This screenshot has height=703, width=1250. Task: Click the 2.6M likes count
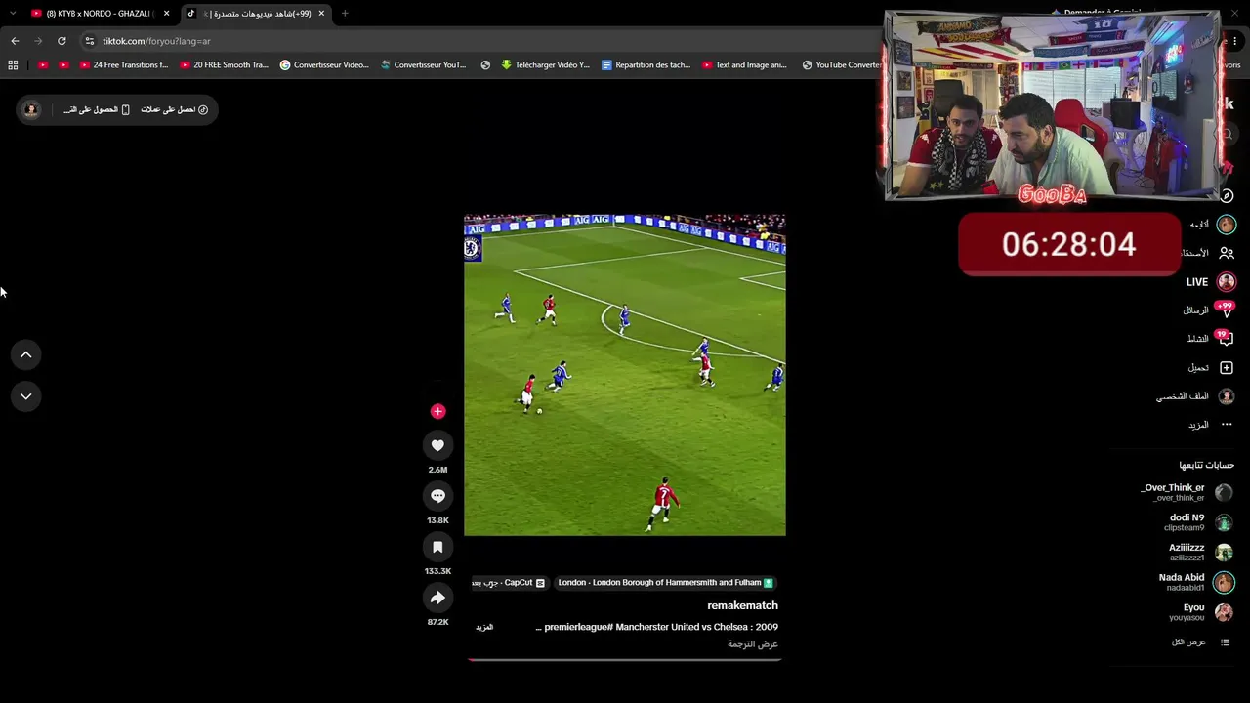coord(437,470)
